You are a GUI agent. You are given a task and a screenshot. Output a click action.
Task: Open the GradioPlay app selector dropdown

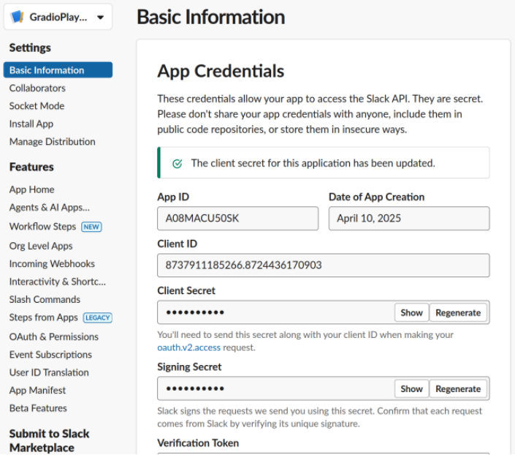(58, 17)
